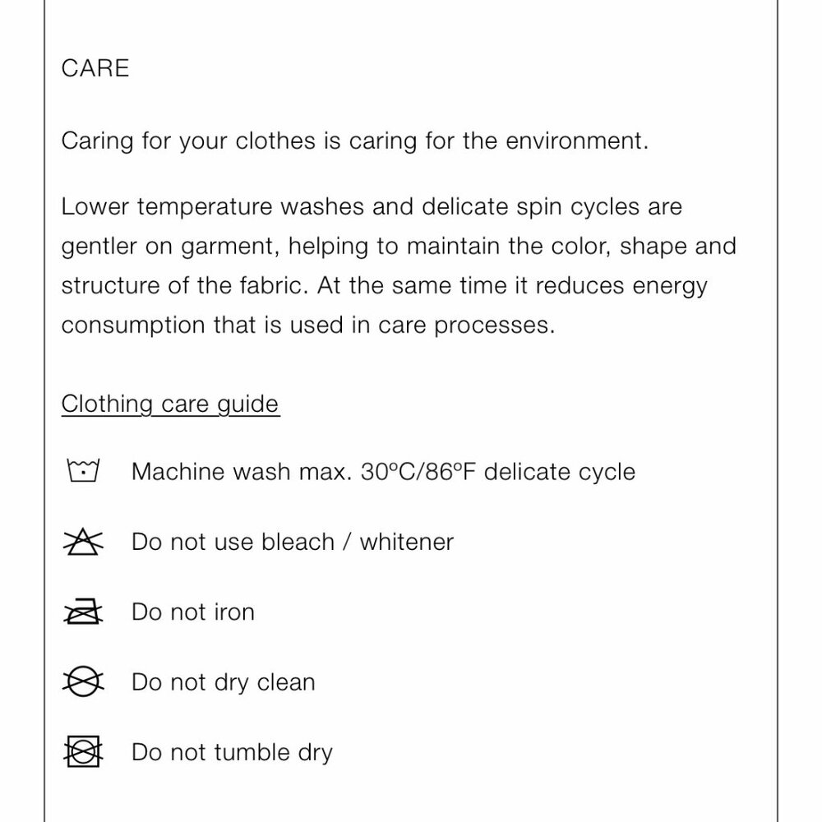Open the Clothing care guide link
This screenshot has height=822, width=822.
(170, 404)
